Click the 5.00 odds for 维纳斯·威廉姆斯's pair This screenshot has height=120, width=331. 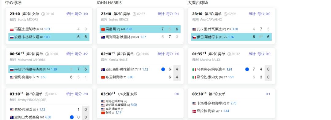pyautogui.click(x=134, y=105)
